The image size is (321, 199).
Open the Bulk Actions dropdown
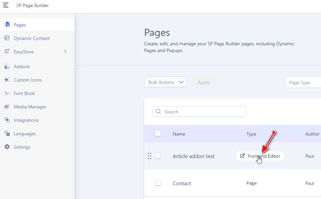[166, 82]
